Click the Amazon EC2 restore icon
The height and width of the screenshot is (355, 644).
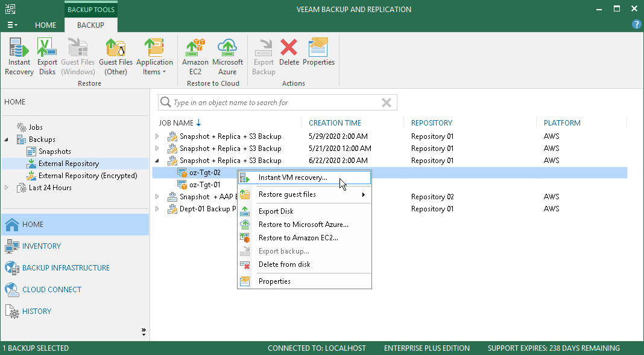[x=195, y=56]
